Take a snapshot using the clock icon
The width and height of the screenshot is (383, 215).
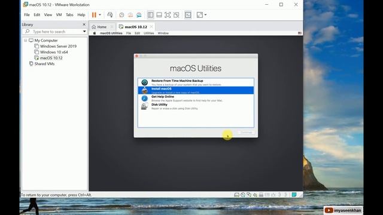121,15
